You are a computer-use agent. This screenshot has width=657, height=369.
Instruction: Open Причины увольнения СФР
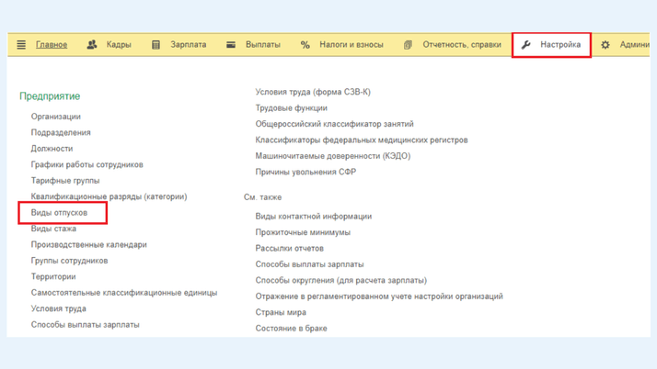pos(305,172)
